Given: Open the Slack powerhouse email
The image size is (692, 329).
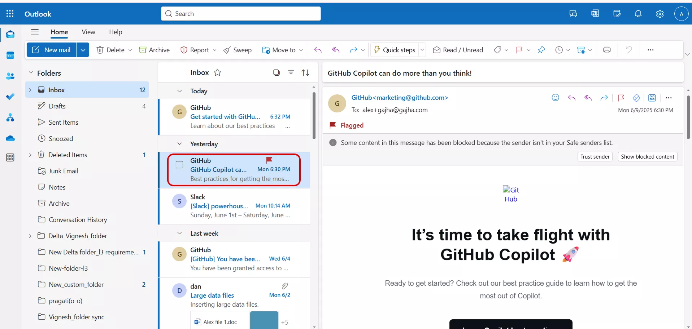Looking at the screenshot, I should point(235,206).
